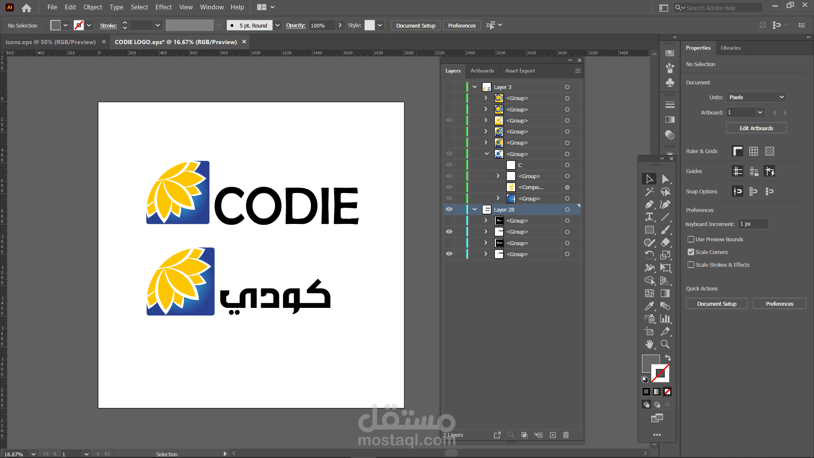This screenshot has height=458, width=814.
Task: Create new layer in Layers panel
Action: pos(553,435)
